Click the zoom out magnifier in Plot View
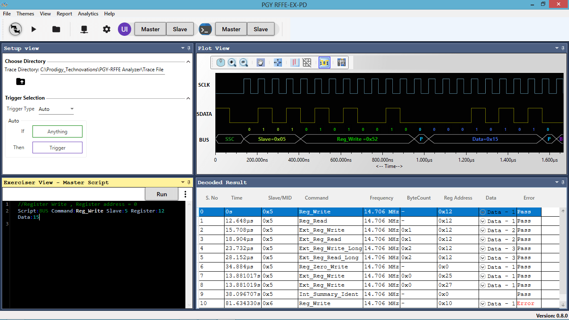 click(x=244, y=62)
